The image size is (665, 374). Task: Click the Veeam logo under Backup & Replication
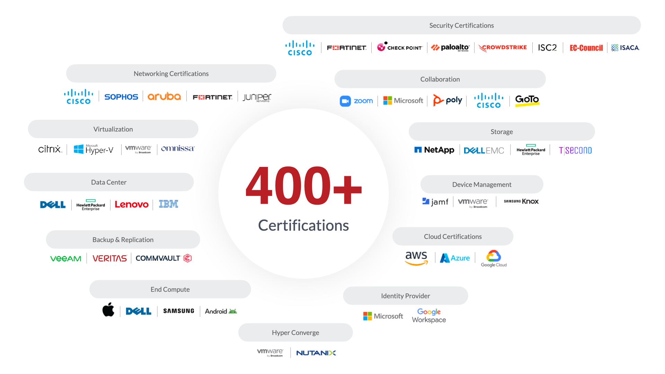point(66,259)
